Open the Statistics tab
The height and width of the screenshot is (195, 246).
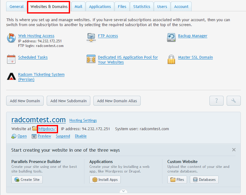point(142,6)
